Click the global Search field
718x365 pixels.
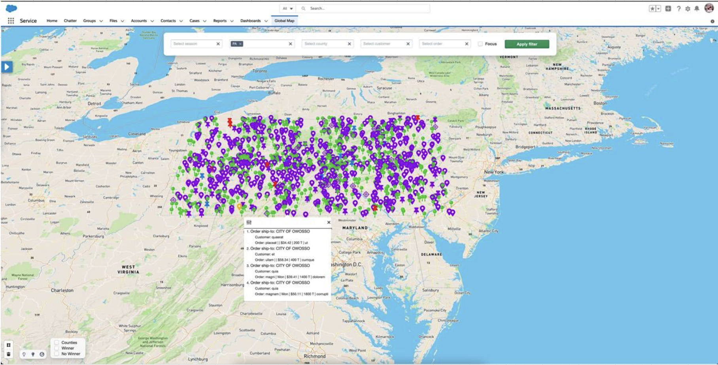tap(364, 8)
